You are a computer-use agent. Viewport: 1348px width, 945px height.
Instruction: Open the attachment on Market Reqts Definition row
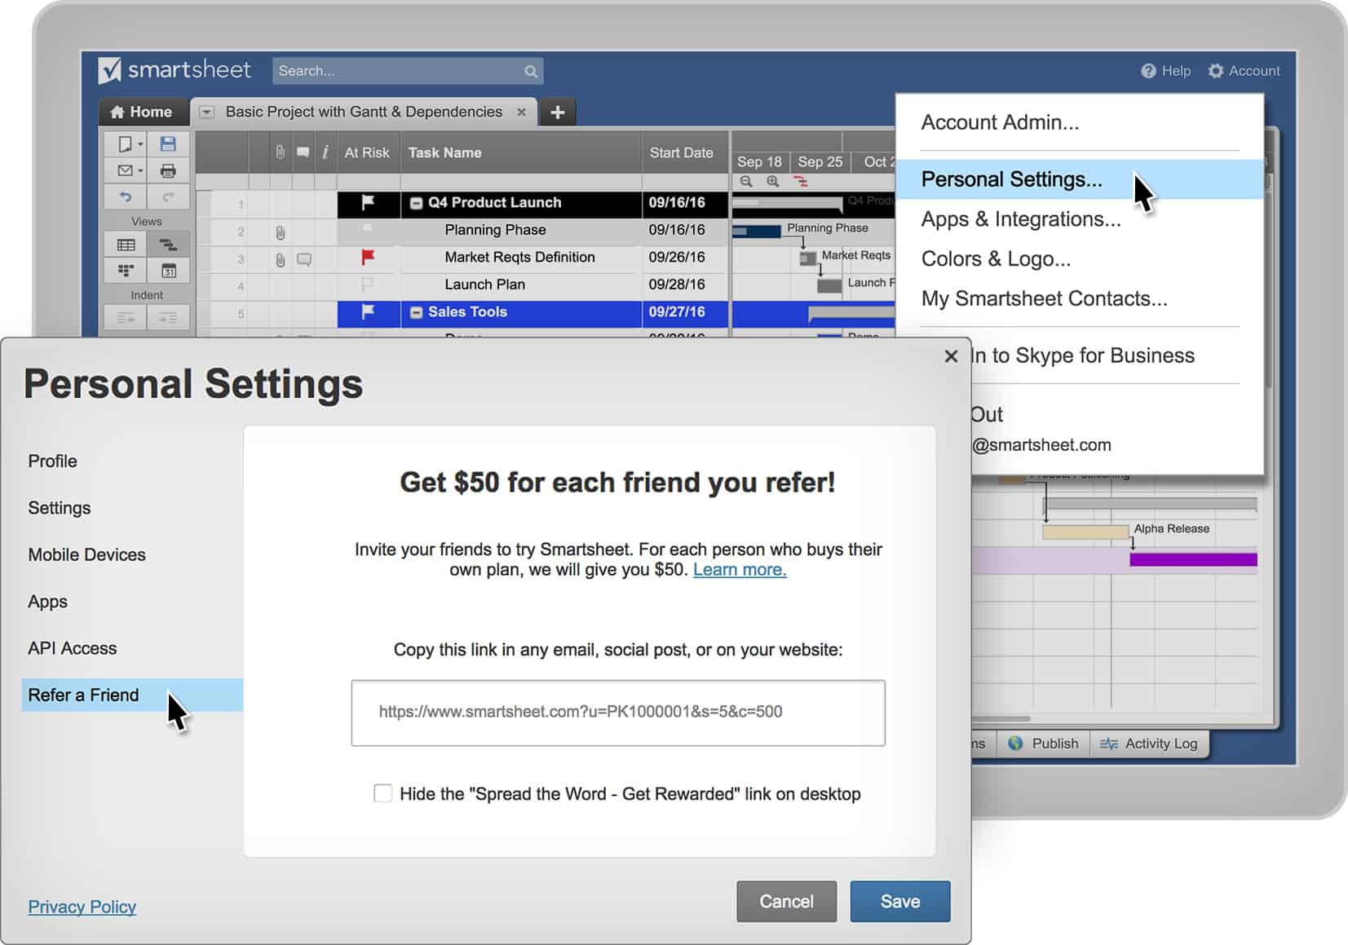281,260
